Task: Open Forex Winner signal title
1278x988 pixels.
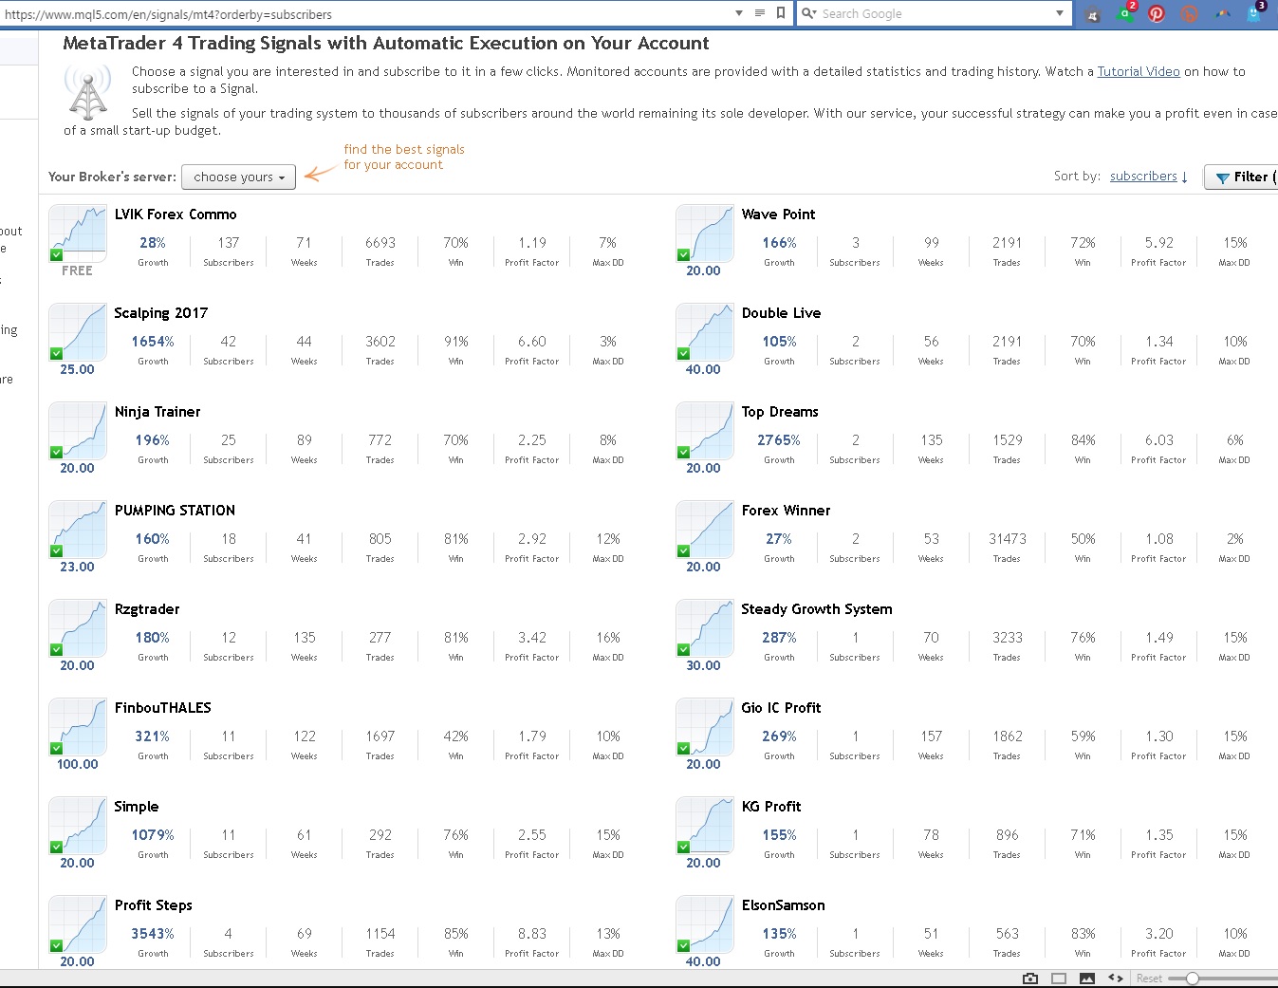Action: tap(787, 511)
